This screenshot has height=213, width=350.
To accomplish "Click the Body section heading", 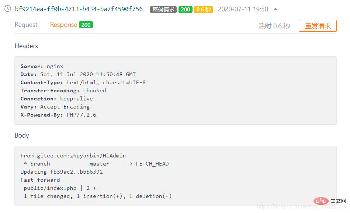I will coord(22,135).
